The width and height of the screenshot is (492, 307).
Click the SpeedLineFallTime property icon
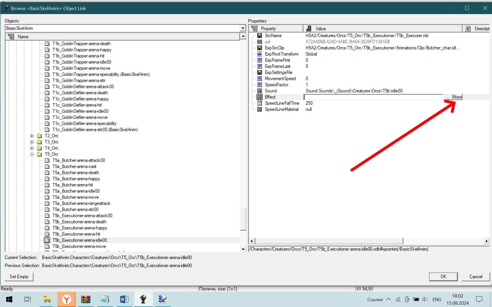260,103
